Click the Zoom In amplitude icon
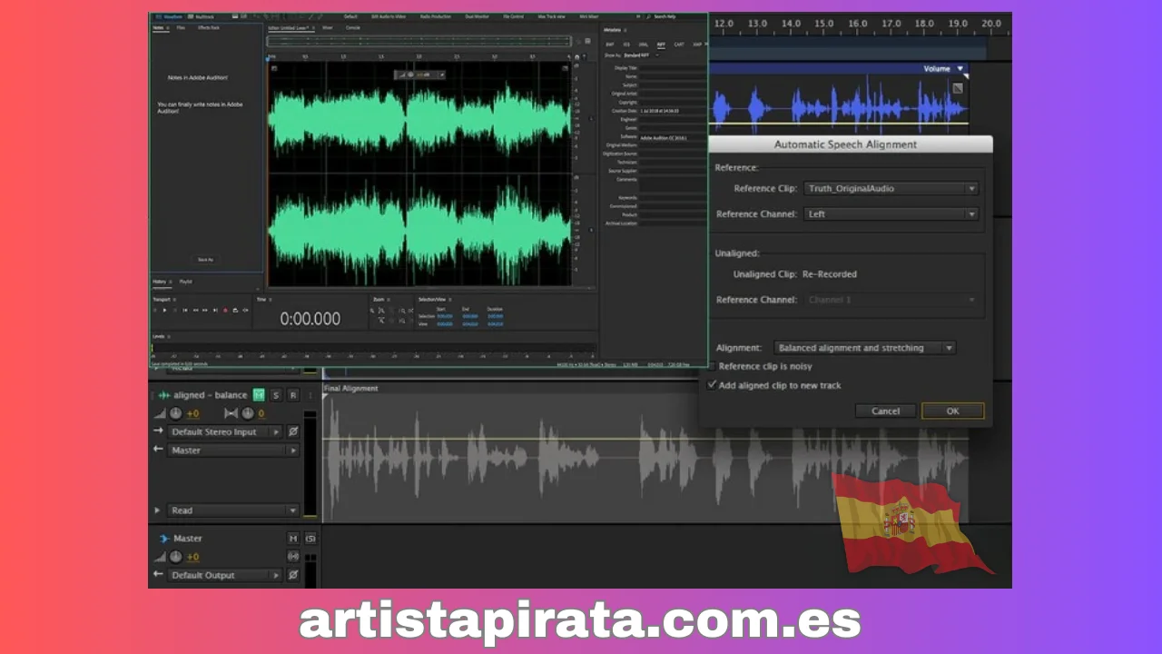The height and width of the screenshot is (654, 1162). [x=372, y=311]
